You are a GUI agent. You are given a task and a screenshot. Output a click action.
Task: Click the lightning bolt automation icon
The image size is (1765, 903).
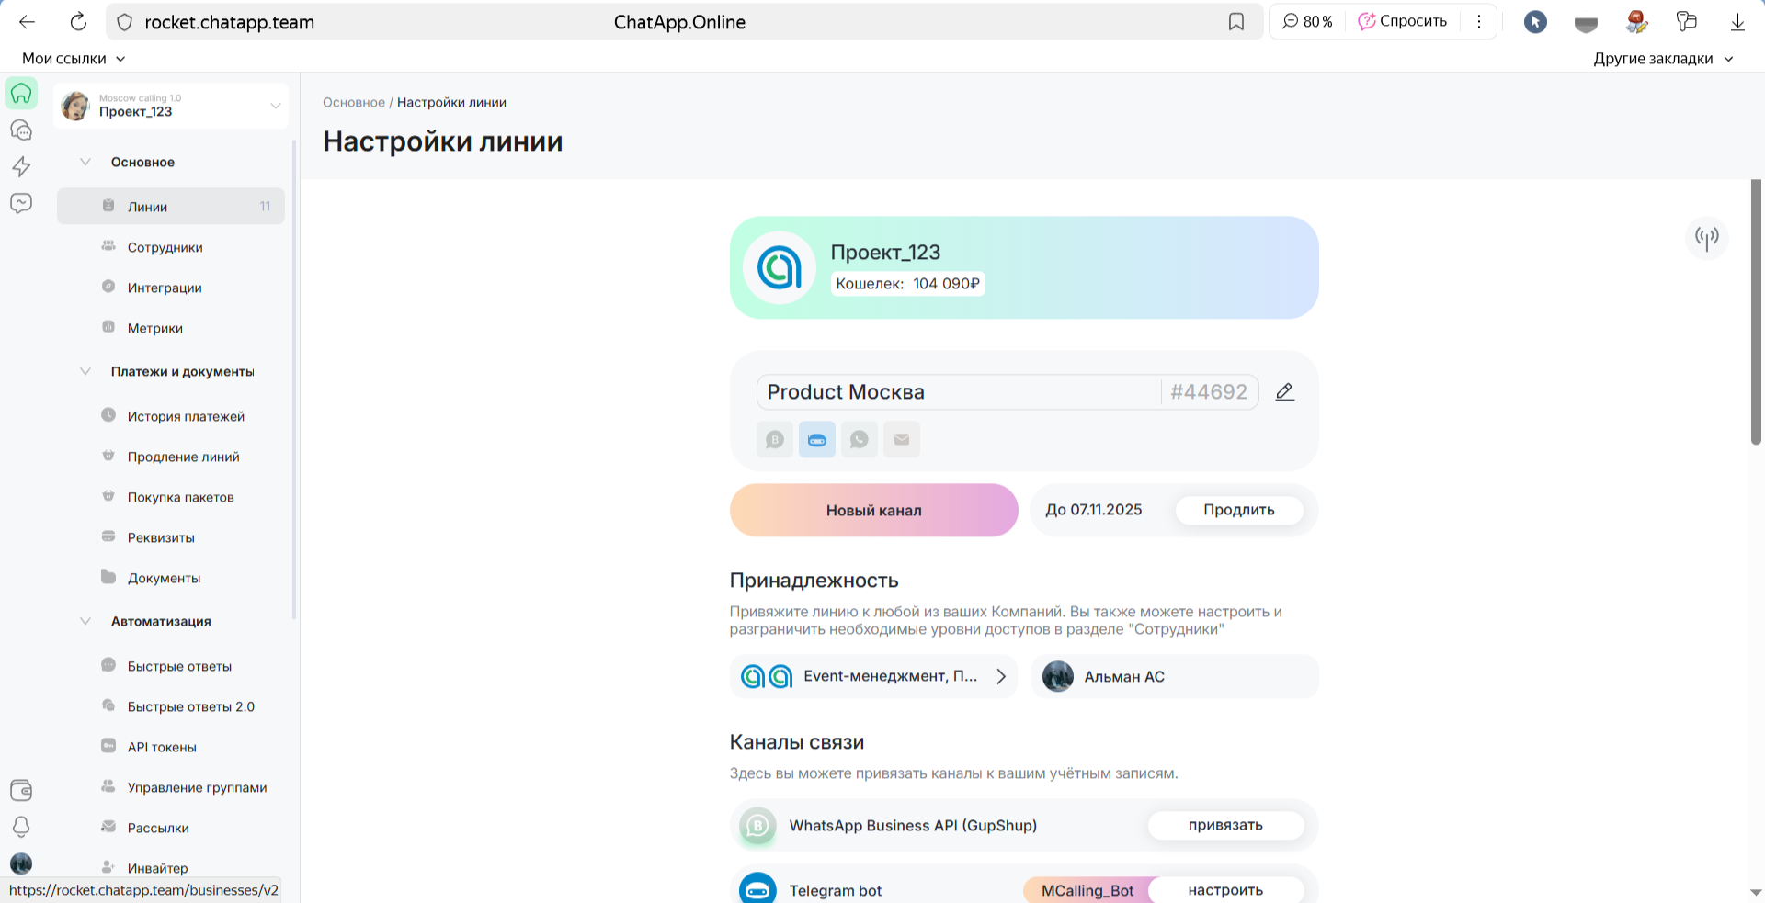(x=21, y=166)
